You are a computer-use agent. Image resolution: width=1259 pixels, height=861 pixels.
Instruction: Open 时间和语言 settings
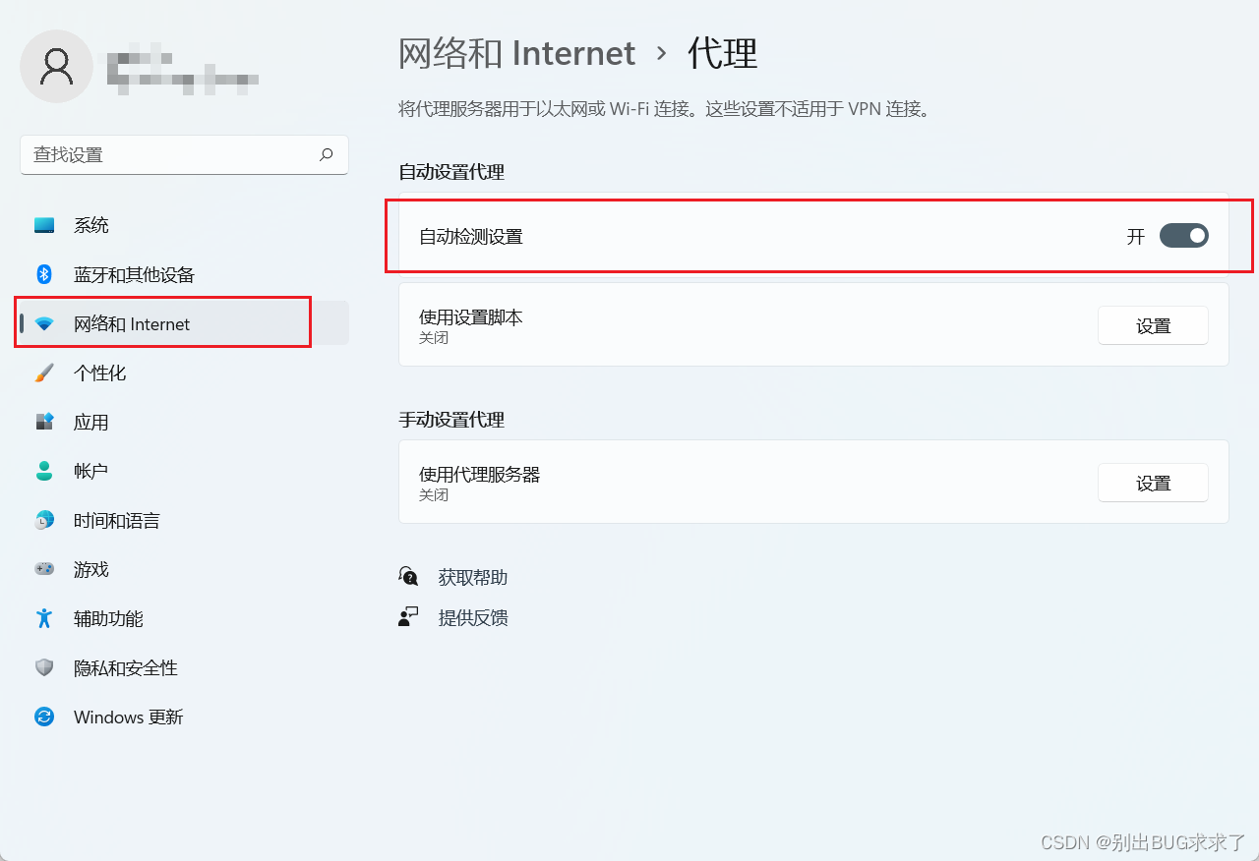(x=184, y=520)
